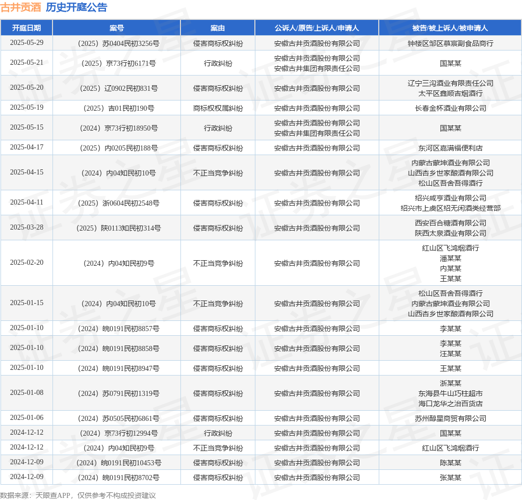Click case number (2025)陕0113知民初314号
Viewport: 522px width, 500px height.
[x=118, y=228]
